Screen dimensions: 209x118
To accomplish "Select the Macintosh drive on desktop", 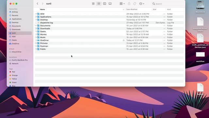I will tap(200, 7).
